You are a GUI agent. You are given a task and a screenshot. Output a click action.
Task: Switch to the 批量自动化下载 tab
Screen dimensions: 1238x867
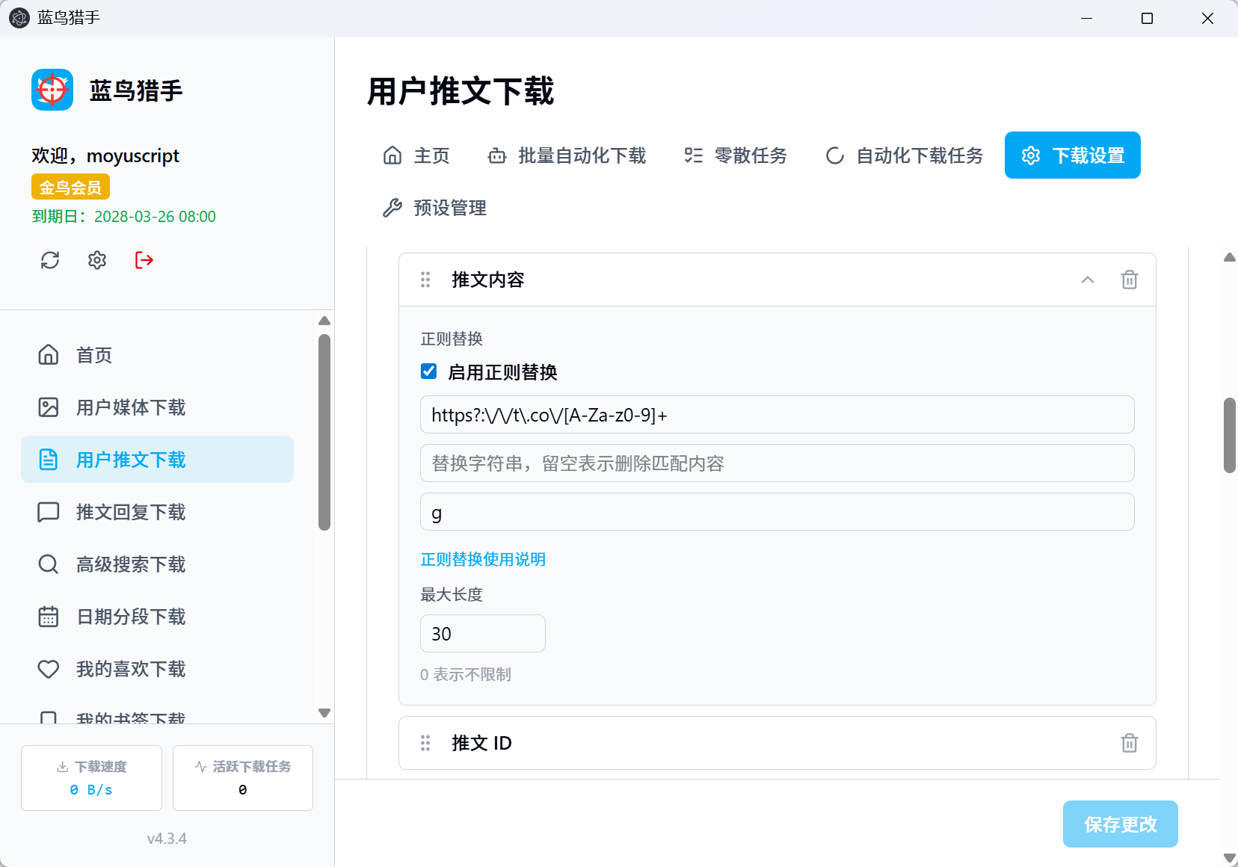tap(567, 155)
